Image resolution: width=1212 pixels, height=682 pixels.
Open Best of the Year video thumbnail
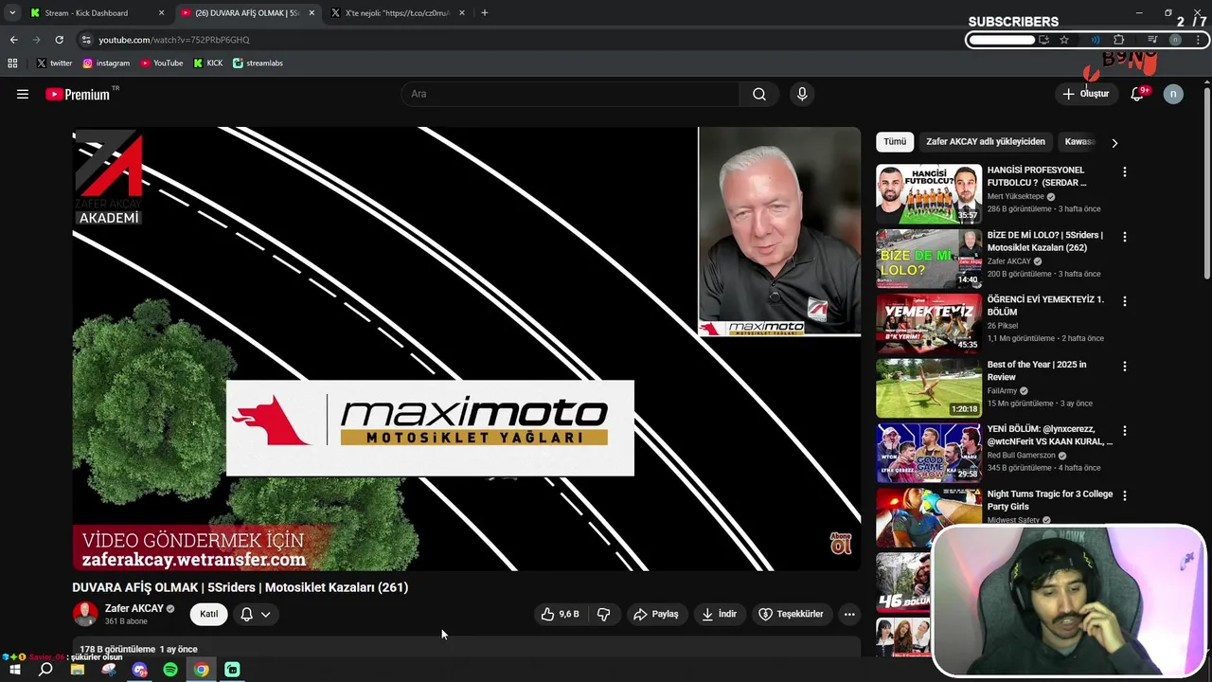pos(929,387)
